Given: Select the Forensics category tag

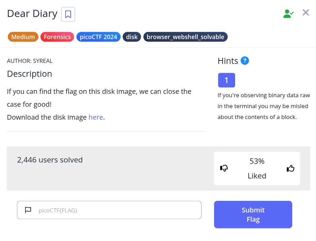Looking at the screenshot, I should (57, 37).
